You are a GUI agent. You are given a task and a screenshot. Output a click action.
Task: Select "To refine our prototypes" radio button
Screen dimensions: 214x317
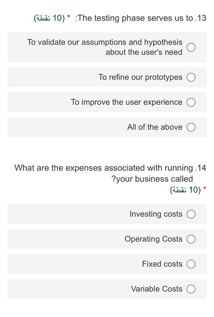point(192,77)
